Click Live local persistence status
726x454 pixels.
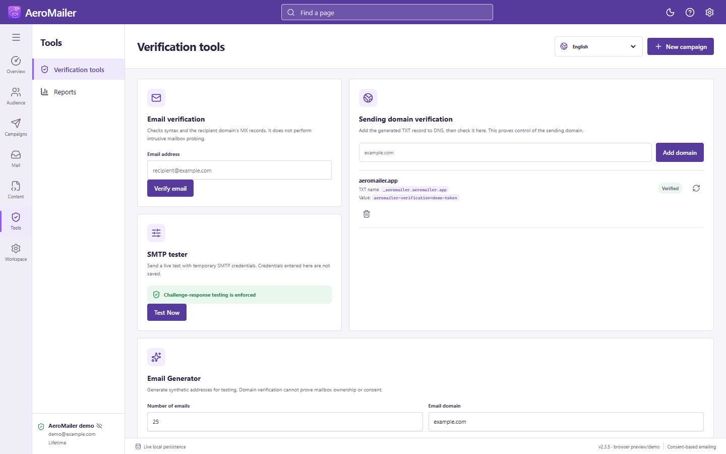pos(161,447)
